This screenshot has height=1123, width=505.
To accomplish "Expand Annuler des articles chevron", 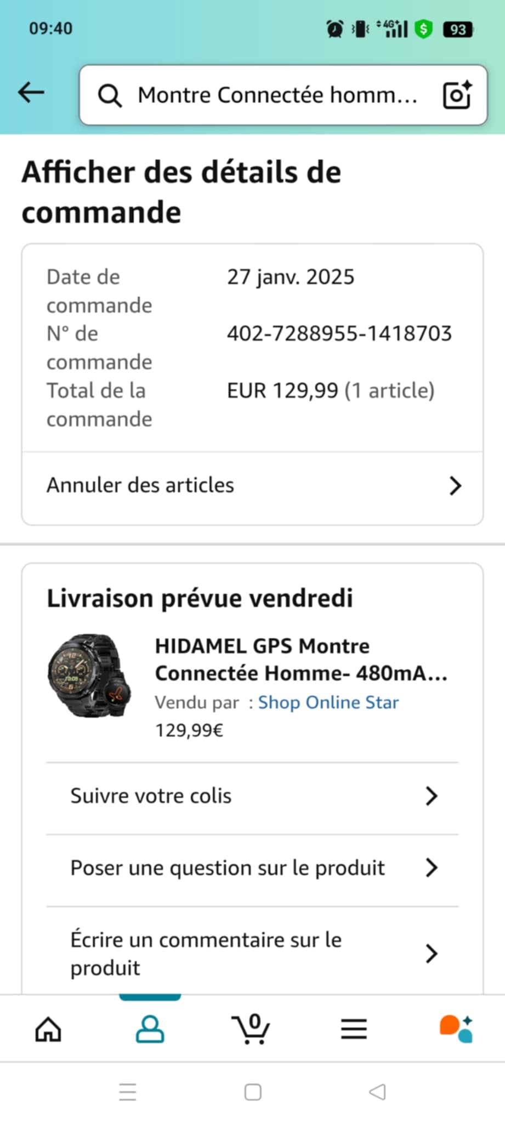I will [x=455, y=486].
